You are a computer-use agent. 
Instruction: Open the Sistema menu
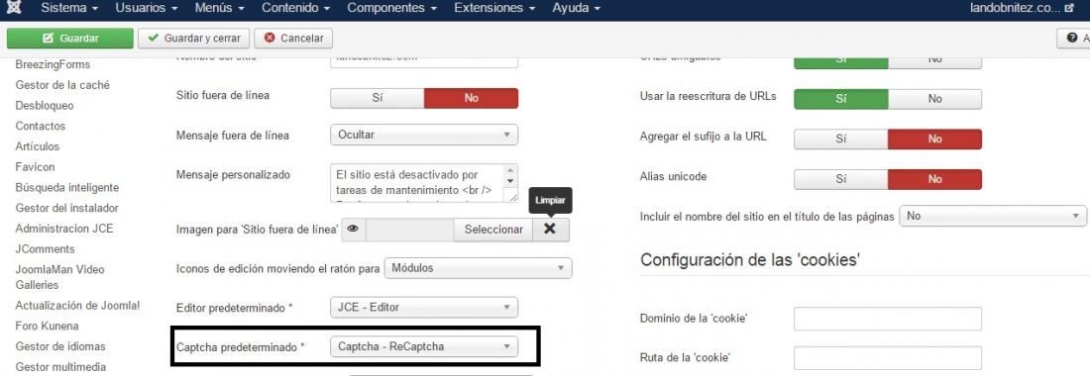click(x=68, y=8)
